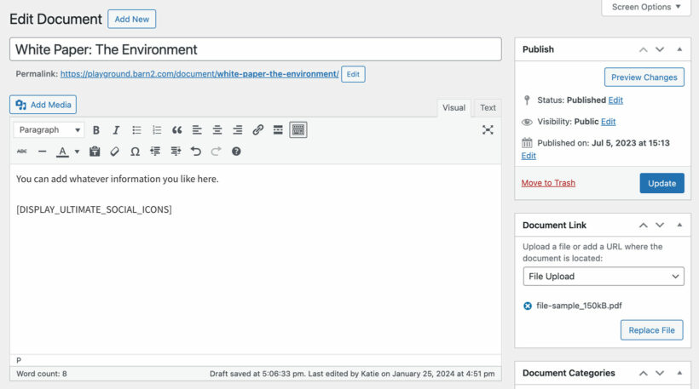
Task: Move Publish panel down
Action: (660, 49)
